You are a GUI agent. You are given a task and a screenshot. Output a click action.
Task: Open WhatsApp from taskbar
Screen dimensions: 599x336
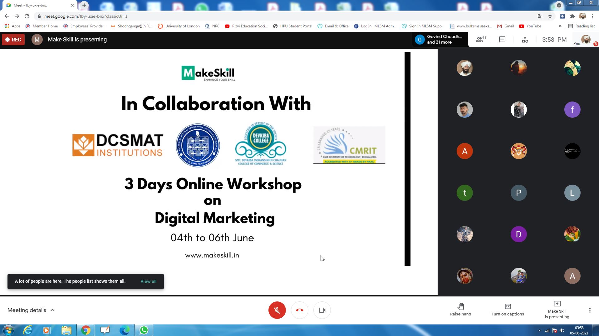(144, 330)
